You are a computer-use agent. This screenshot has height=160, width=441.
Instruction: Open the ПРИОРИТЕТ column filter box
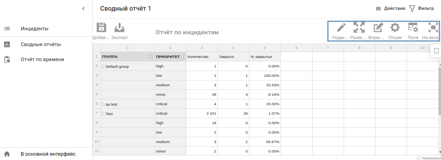click(182, 57)
